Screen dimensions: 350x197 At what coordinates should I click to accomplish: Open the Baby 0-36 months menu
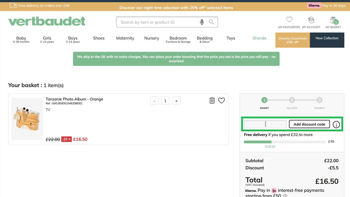pyautogui.click(x=21, y=40)
